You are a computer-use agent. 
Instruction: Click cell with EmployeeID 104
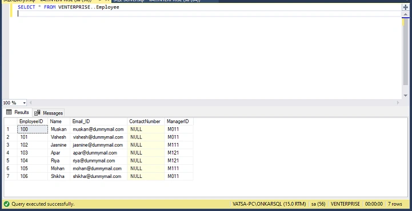(x=33, y=161)
